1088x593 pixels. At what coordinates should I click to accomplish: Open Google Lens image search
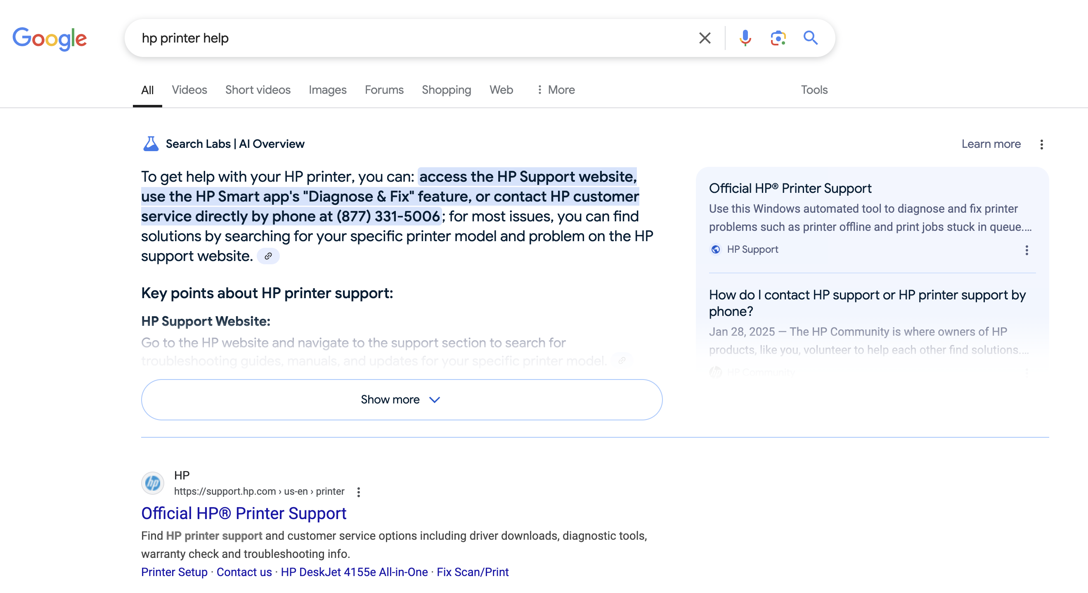pos(778,38)
